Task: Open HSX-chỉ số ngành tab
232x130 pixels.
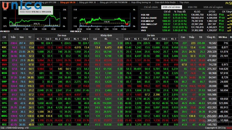Action: click(213, 7)
